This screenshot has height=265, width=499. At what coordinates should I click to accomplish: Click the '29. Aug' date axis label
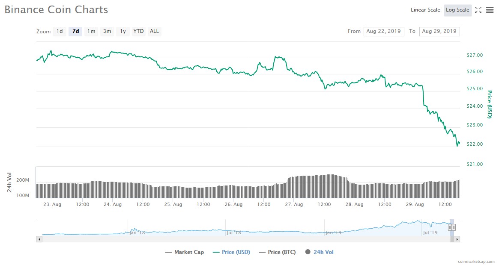tap(415, 204)
